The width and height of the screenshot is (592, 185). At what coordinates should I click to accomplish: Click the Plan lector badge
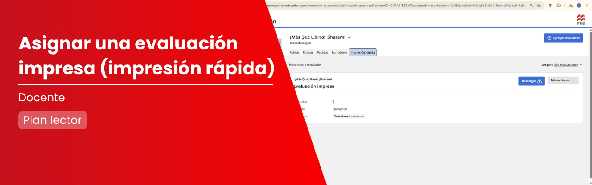pos(53,120)
